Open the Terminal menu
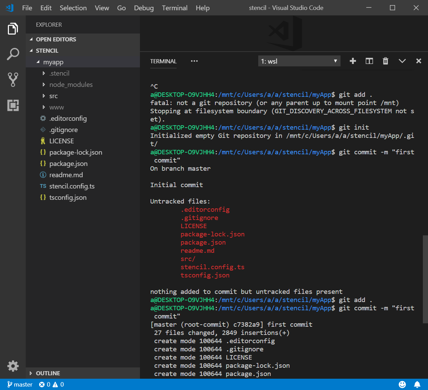This screenshot has height=390, width=428. coord(175,8)
